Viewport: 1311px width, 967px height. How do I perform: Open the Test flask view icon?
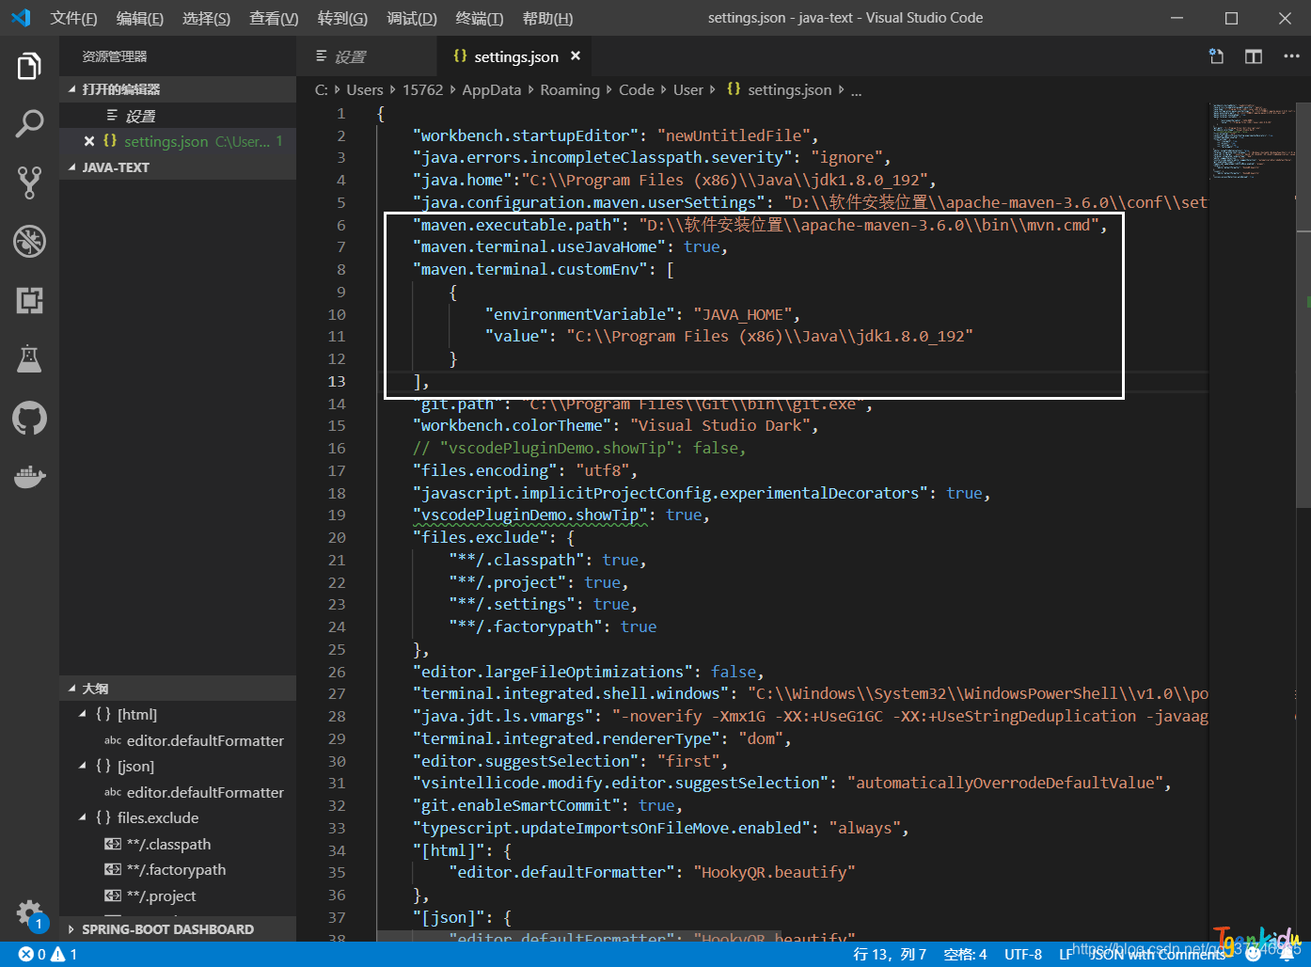point(29,359)
